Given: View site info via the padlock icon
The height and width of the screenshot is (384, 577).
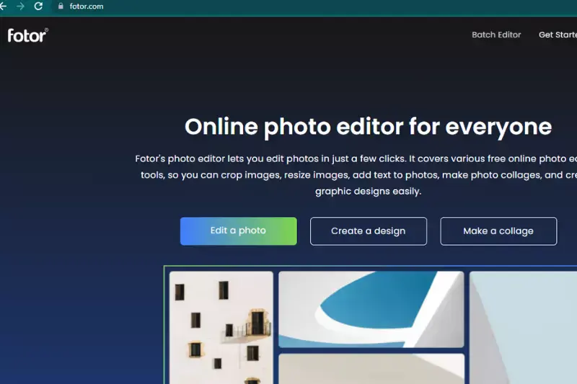Looking at the screenshot, I should (x=60, y=6).
